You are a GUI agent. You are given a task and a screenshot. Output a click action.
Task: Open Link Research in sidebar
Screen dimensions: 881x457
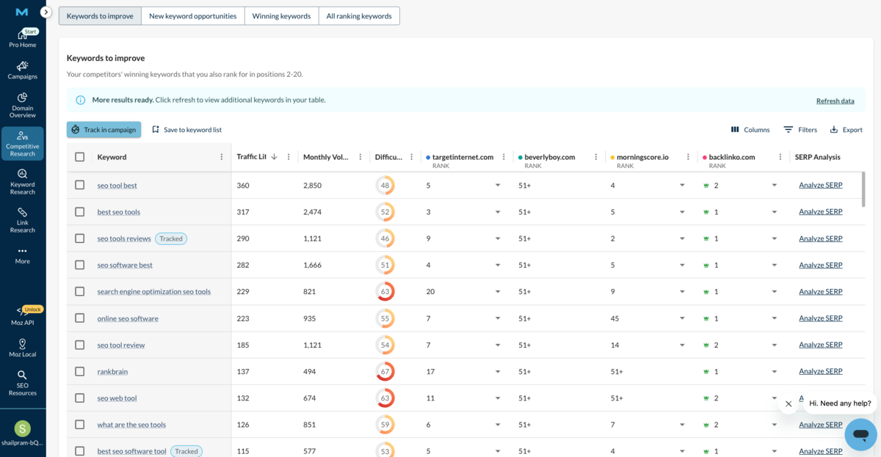coord(23,220)
